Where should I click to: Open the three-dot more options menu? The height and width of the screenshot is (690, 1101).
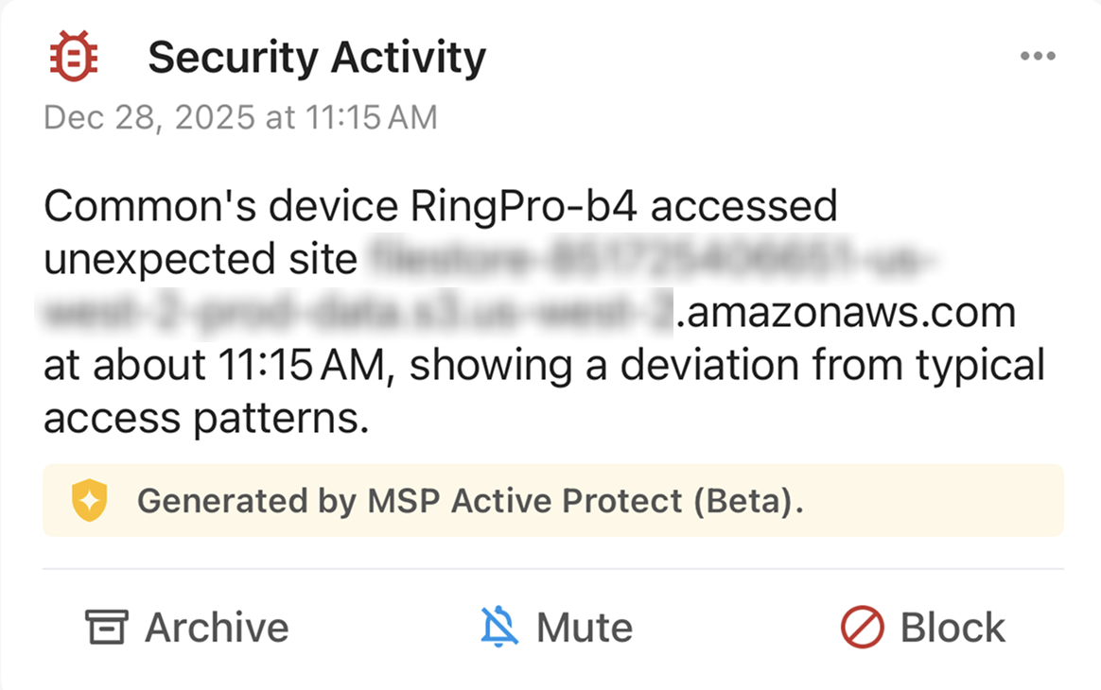[x=1038, y=57]
